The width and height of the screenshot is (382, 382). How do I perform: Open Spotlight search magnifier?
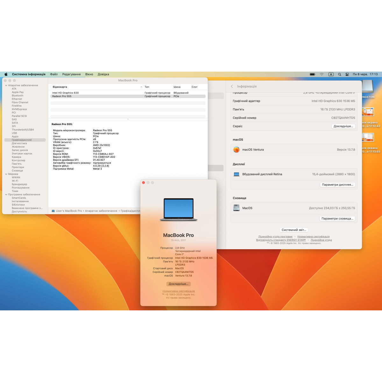[x=340, y=74]
